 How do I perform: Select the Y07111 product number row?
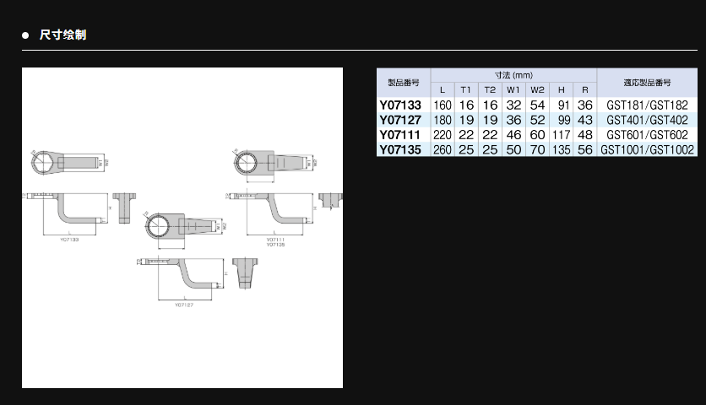pos(403,135)
